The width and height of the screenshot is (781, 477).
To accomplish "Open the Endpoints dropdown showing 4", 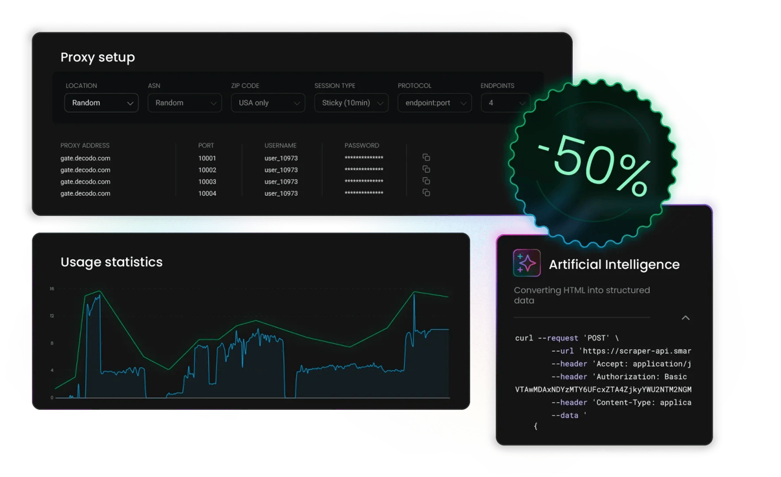I will click(505, 103).
